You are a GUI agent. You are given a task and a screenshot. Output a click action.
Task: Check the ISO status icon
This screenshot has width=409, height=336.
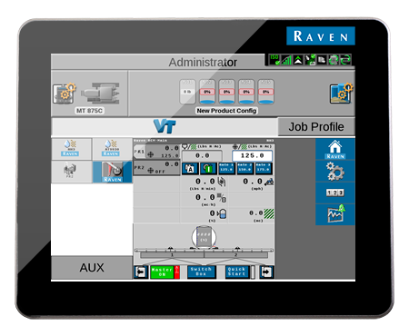pos(274,60)
